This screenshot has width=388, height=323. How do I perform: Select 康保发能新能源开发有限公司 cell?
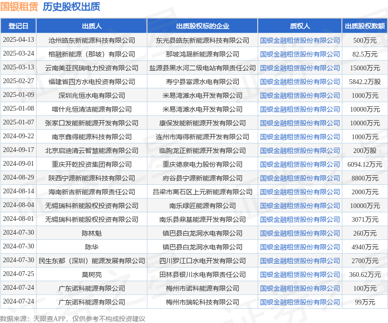[203, 123]
